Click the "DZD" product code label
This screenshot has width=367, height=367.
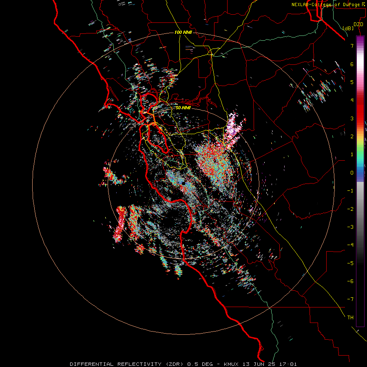coord(358,24)
